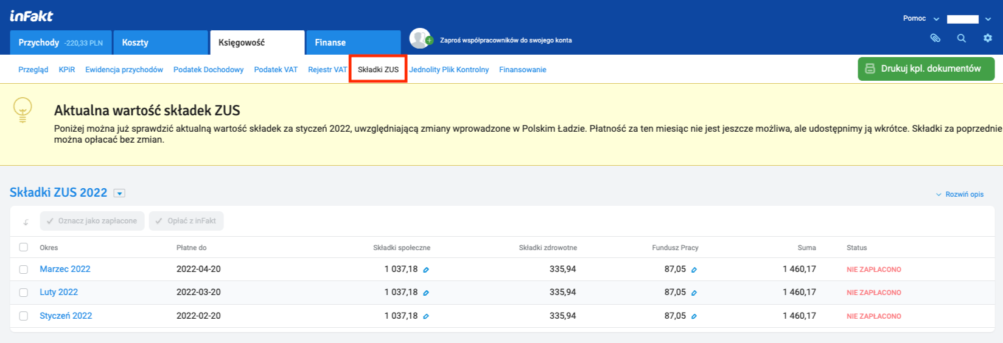
Task: Open the Składki ZUS 2022 year dropdown
Action: (x=120, y=193)
